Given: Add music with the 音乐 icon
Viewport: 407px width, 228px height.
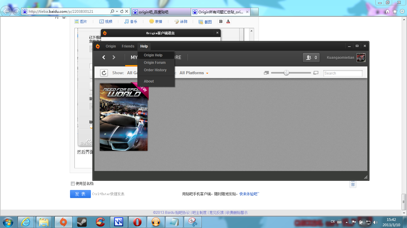Looking at the screenshot, I should 131,21.
